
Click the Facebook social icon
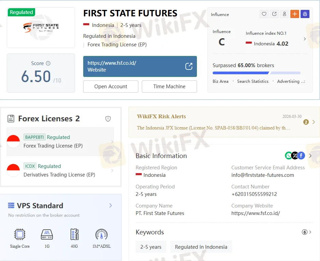pyautogui.click(x=301, y=156)
